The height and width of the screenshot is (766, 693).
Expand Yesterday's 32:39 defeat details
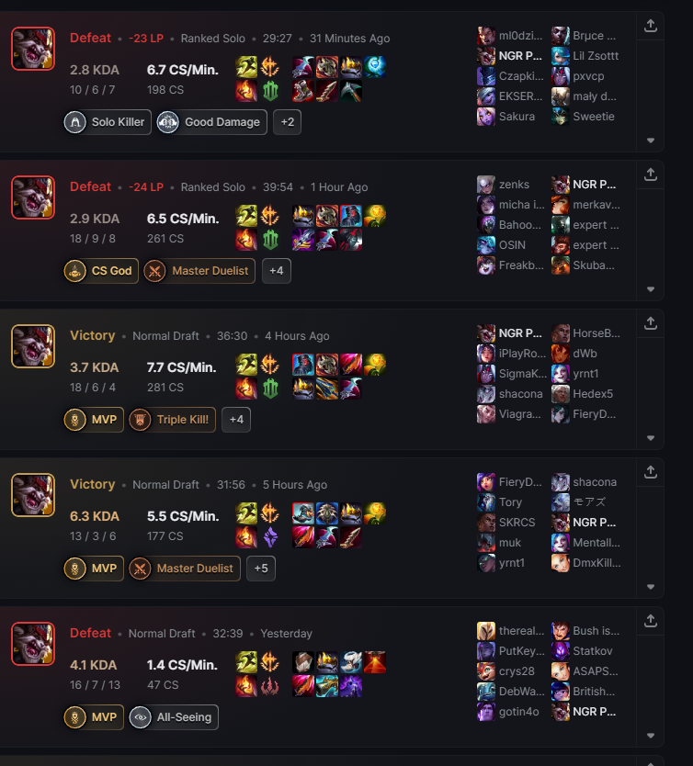[650, 736]
